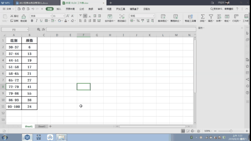Toggle italic formatting
The height and width of the screenshot is (141, 251).
pyautogui.click(x=36, y=21)
